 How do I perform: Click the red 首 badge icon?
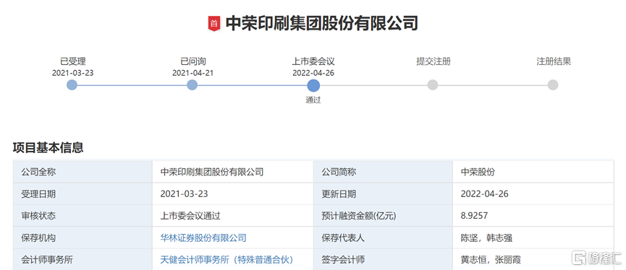click(214, 24)
